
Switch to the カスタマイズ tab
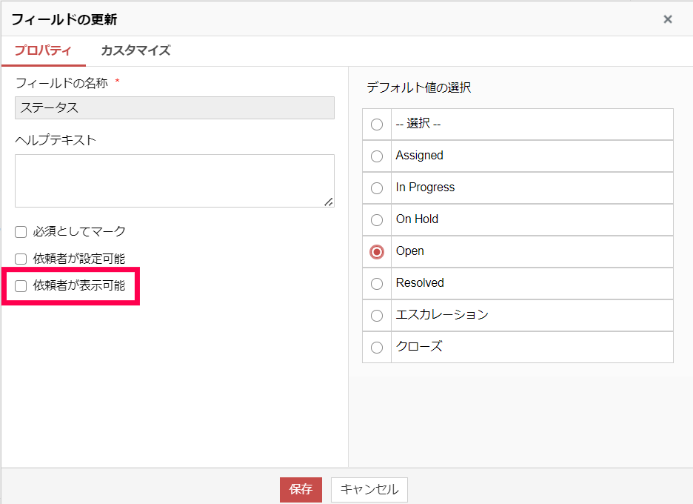pos(135,51)
